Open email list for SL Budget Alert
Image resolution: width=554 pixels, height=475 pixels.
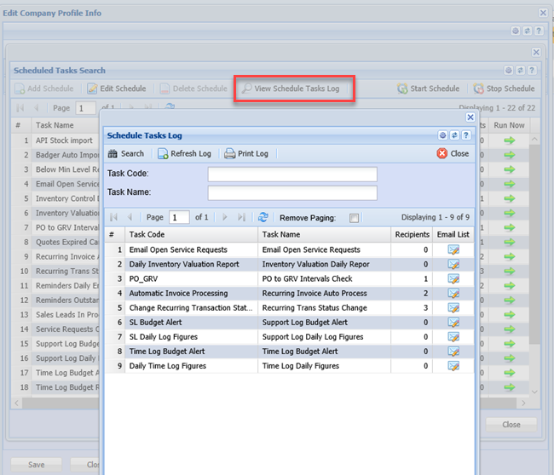tap(453, 322)
